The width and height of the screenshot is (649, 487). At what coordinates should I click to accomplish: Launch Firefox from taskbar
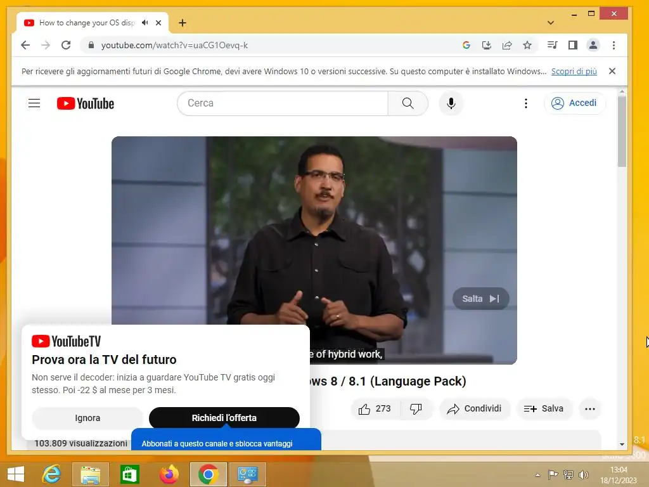point(169,474)
